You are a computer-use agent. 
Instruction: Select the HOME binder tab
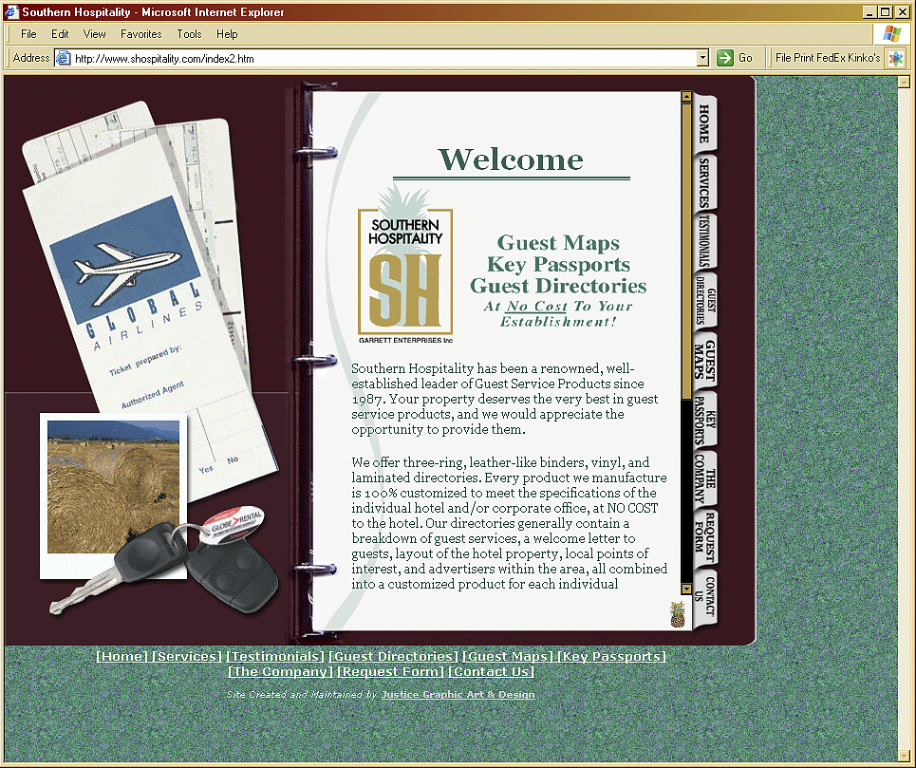coord(705,123)
